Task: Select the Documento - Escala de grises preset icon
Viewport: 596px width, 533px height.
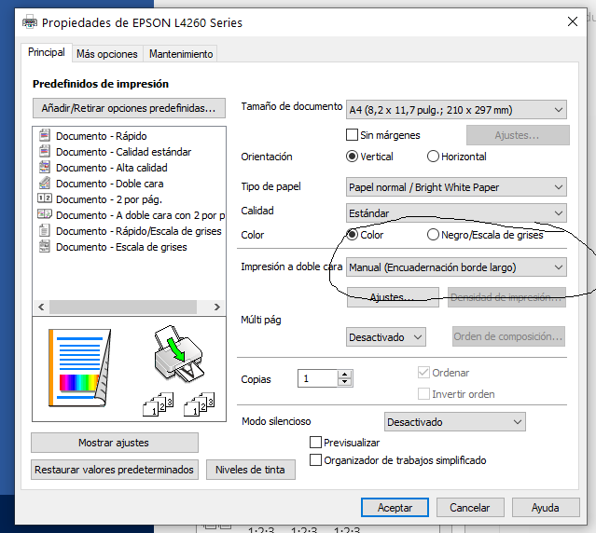Action: [x=44, y=247]
